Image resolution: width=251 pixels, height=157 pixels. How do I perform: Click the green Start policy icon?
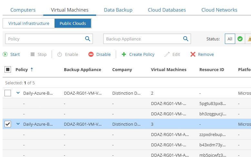point(5,55)
